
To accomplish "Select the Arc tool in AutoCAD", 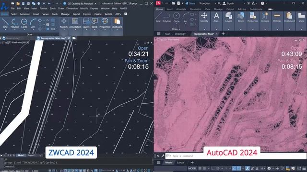I will [186, 17].
